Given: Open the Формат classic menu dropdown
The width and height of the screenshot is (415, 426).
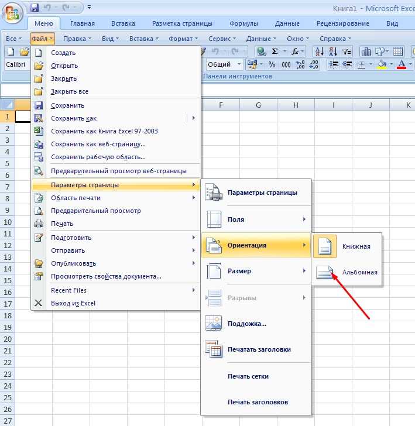Looking at the screenshot, I should tap(183, 39).
